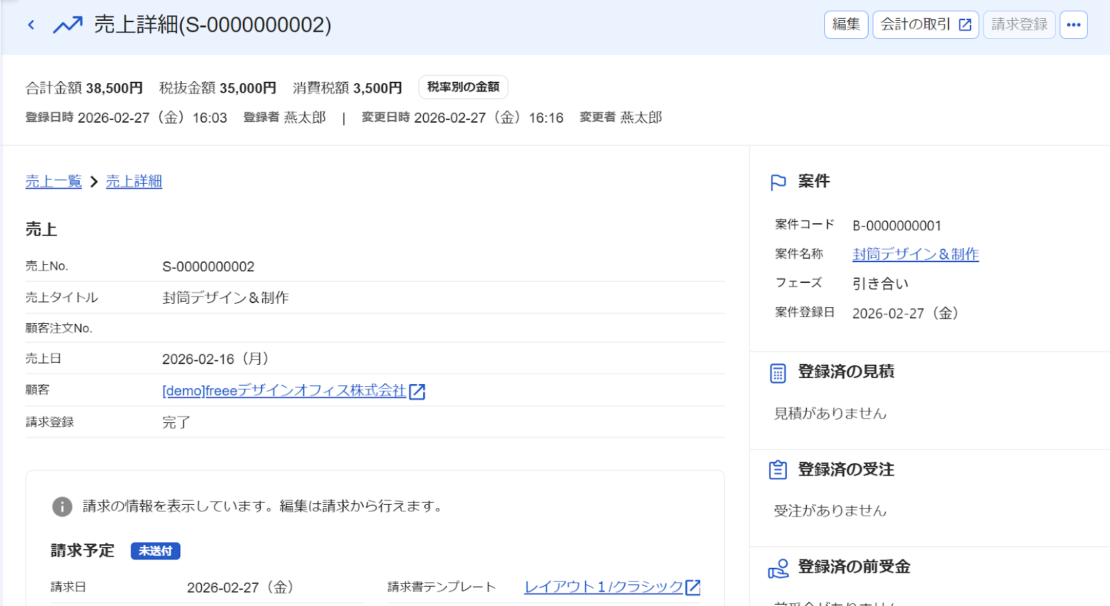This screenshot has height=606, width=1110.
Task: Select 受注がありません message
Action: [x=830, y=511]
